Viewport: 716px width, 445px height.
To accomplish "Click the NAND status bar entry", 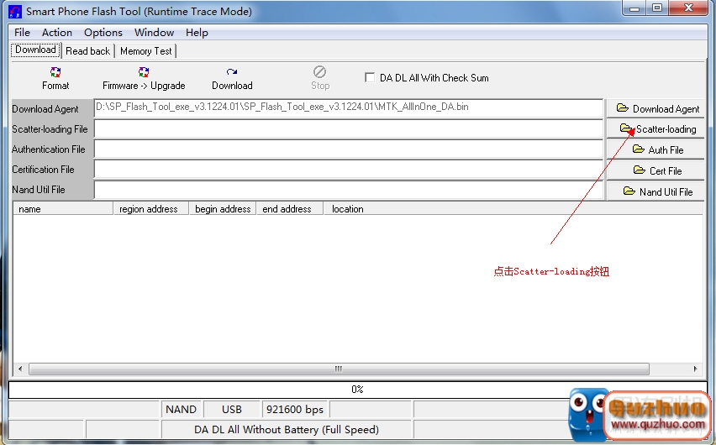I will point(182,410).
